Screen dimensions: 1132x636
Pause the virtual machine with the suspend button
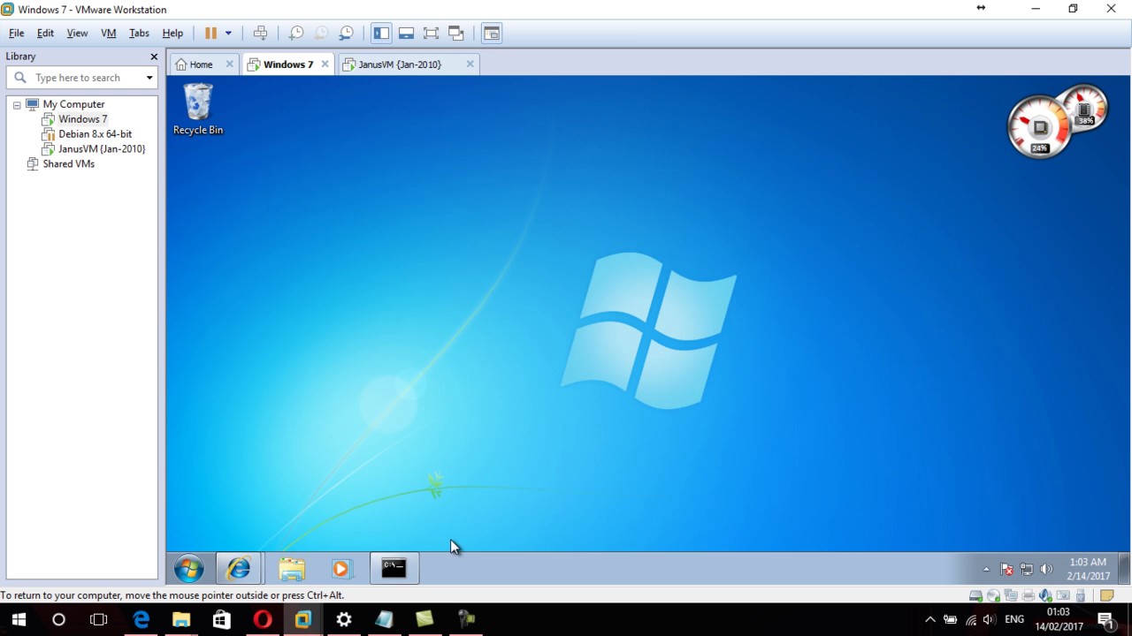[210, 33]
